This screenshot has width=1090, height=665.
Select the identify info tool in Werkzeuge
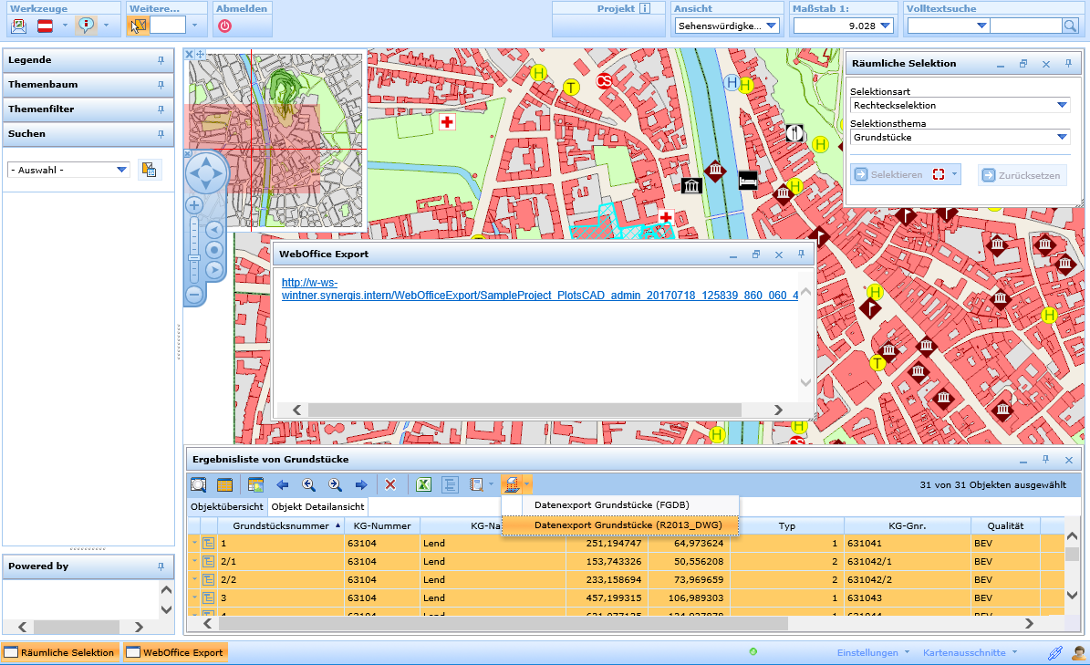(x=84, y=26)
